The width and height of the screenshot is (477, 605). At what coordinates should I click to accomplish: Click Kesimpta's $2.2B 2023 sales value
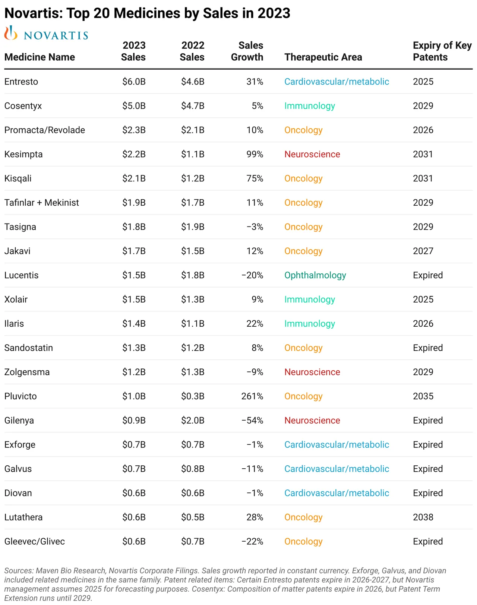click(x=134, y=154)
